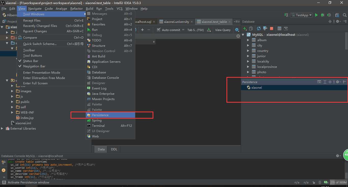Open Project Structure from main toolbar

[x=337, y=15]
